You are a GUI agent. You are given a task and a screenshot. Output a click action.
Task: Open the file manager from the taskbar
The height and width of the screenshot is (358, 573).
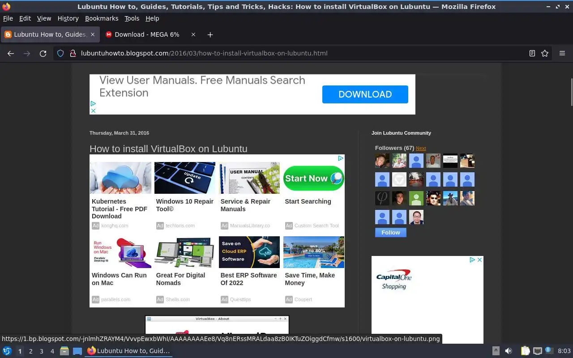pos(64,351)
